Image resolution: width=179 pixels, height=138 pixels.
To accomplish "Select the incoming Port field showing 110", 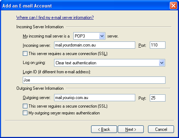I will (x=158, y=45).
